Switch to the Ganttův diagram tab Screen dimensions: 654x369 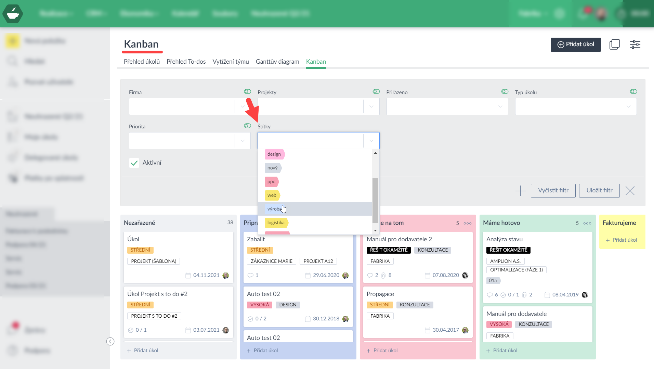click(277, 62)
